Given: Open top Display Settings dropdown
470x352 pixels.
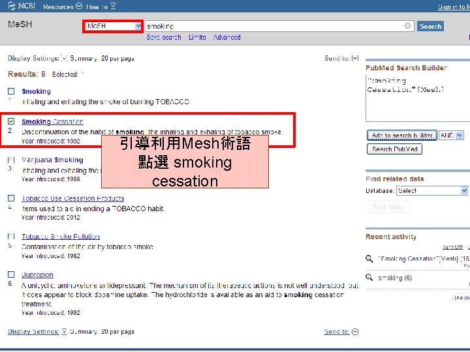Looking at the screenshot, I should pos(38,59).
